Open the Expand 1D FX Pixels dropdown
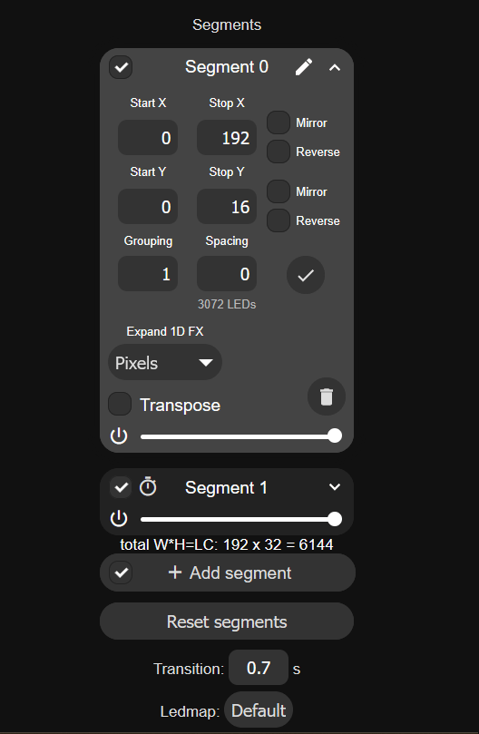 tap(165, 362)
